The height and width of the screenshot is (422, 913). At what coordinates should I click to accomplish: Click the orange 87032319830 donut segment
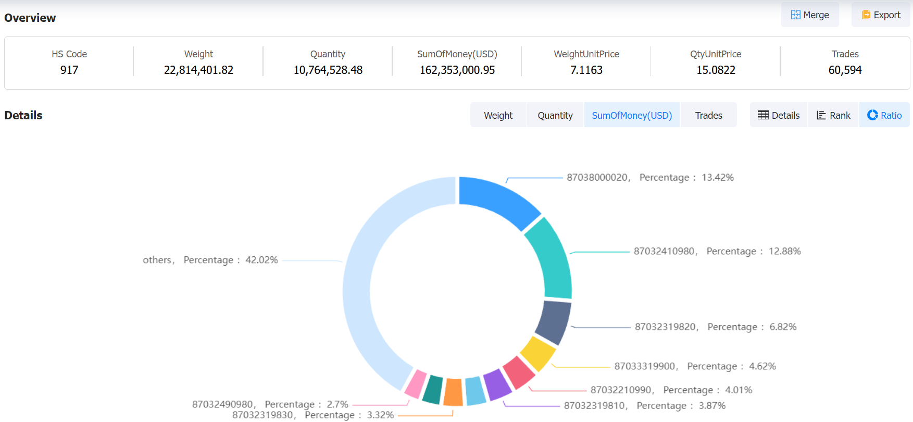pyautogui.click(x=454, y=392)
